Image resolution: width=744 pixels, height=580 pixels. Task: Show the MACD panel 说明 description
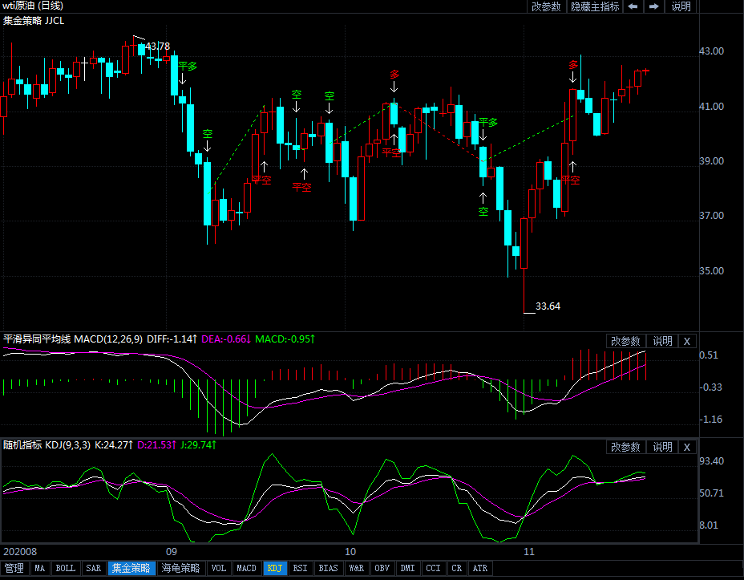662,341
